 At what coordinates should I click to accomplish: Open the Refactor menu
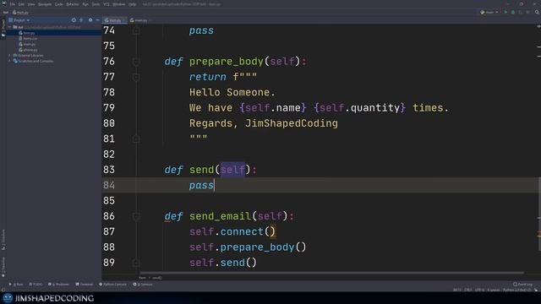[x=73, y=4]
